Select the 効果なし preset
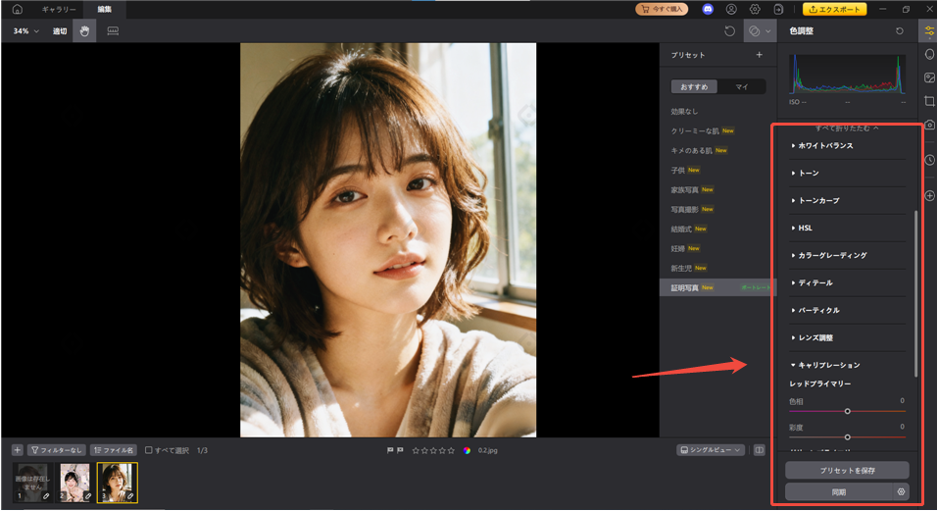938x511 pixels. (x=684, y=111)
